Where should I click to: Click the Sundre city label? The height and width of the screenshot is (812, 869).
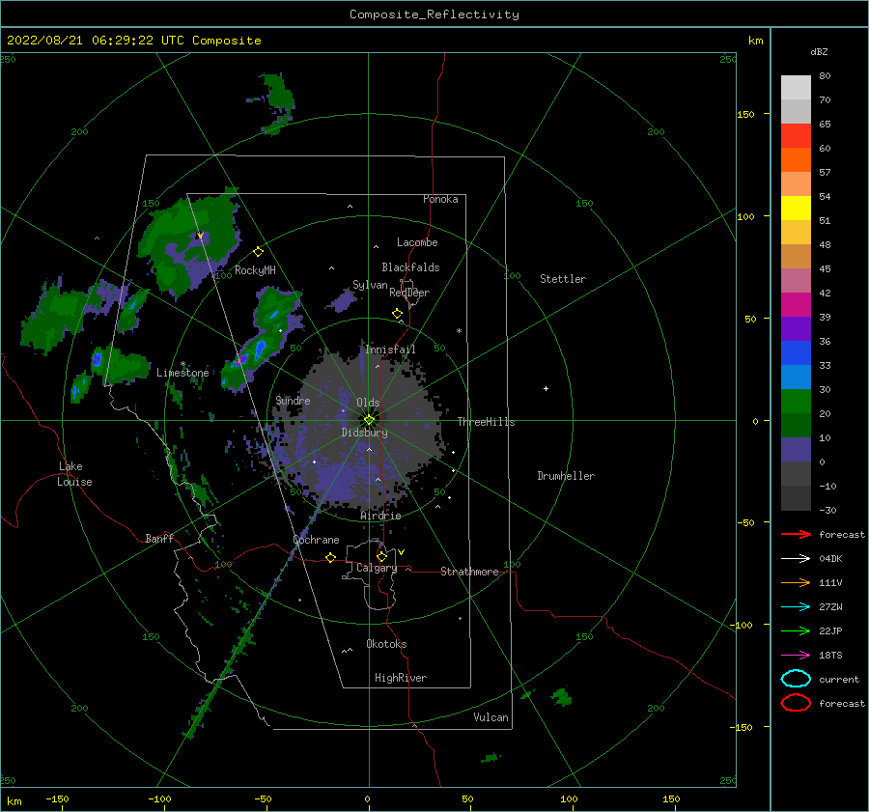coord(293,400)
